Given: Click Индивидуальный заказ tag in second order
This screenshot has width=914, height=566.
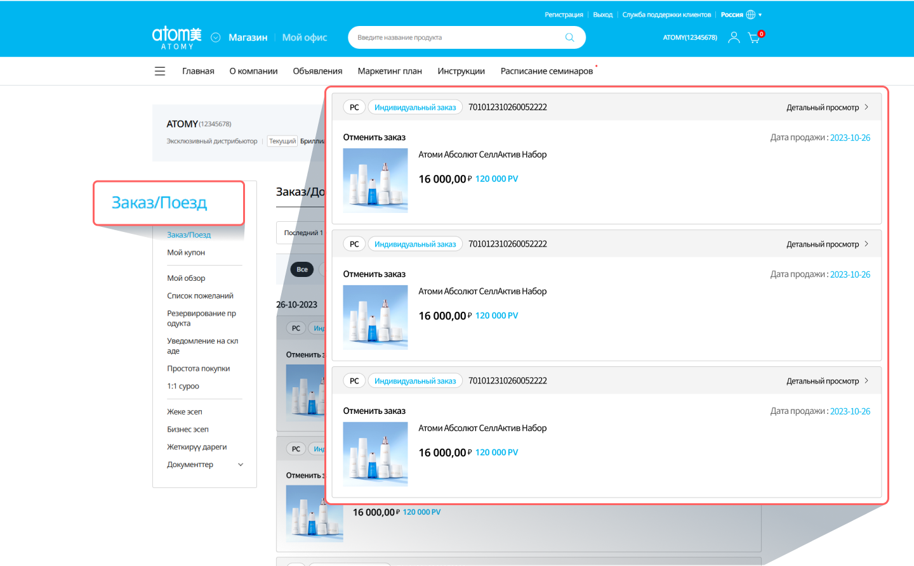Looking at the screenshot, I should pos(415,244).
